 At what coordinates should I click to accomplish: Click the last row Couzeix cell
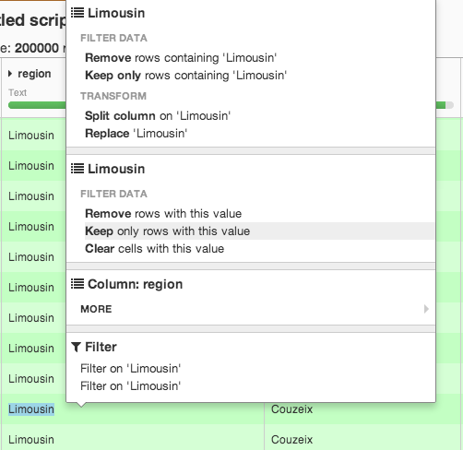point(291,440)
